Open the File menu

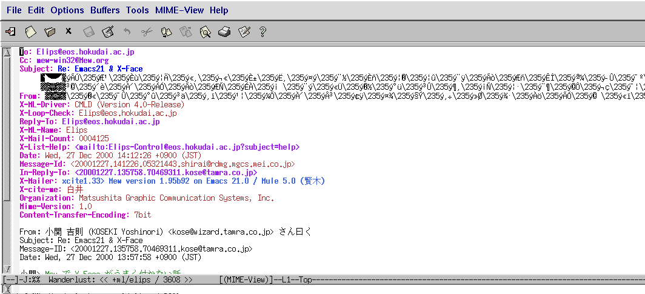click(x=14, y=10)
